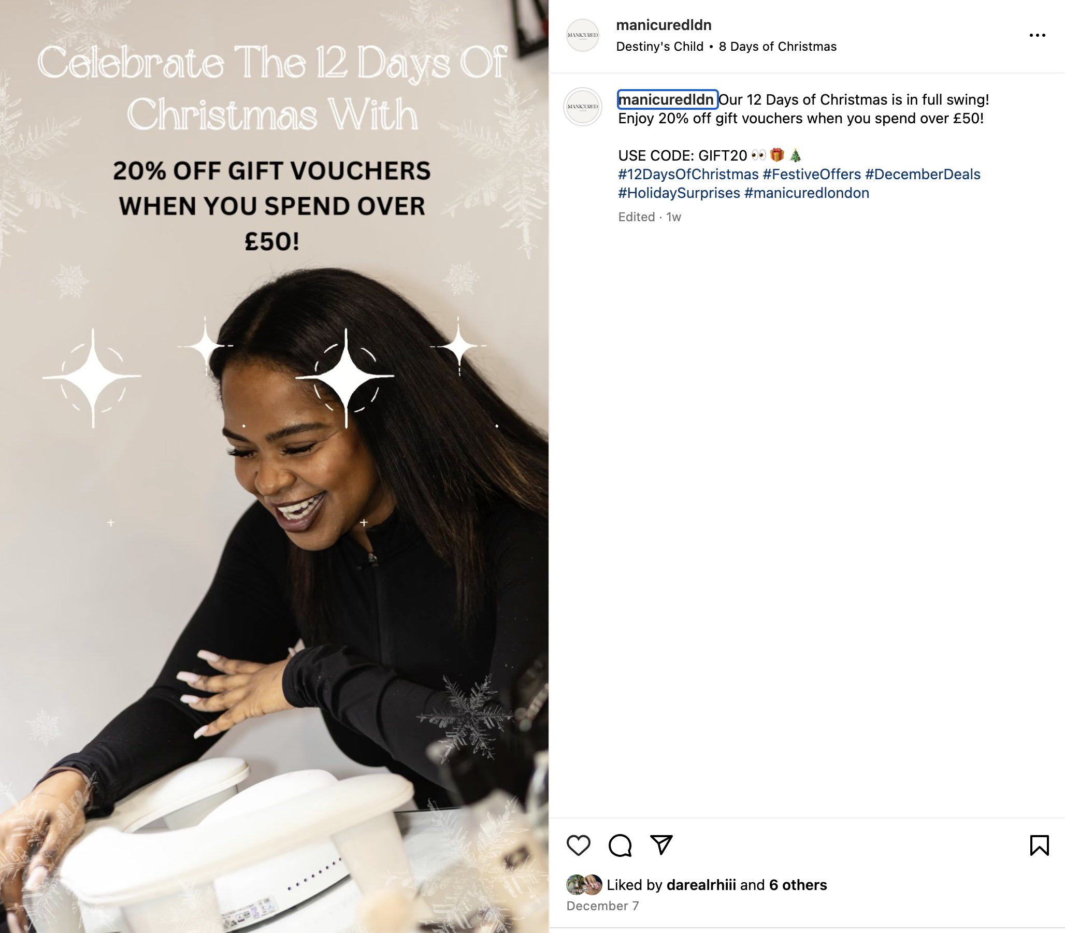Image resolution: width=1065 pixels, height=933 pixels.
Task: Open the #12DaysOfChristmas hashtag
Action: (688, 175)
